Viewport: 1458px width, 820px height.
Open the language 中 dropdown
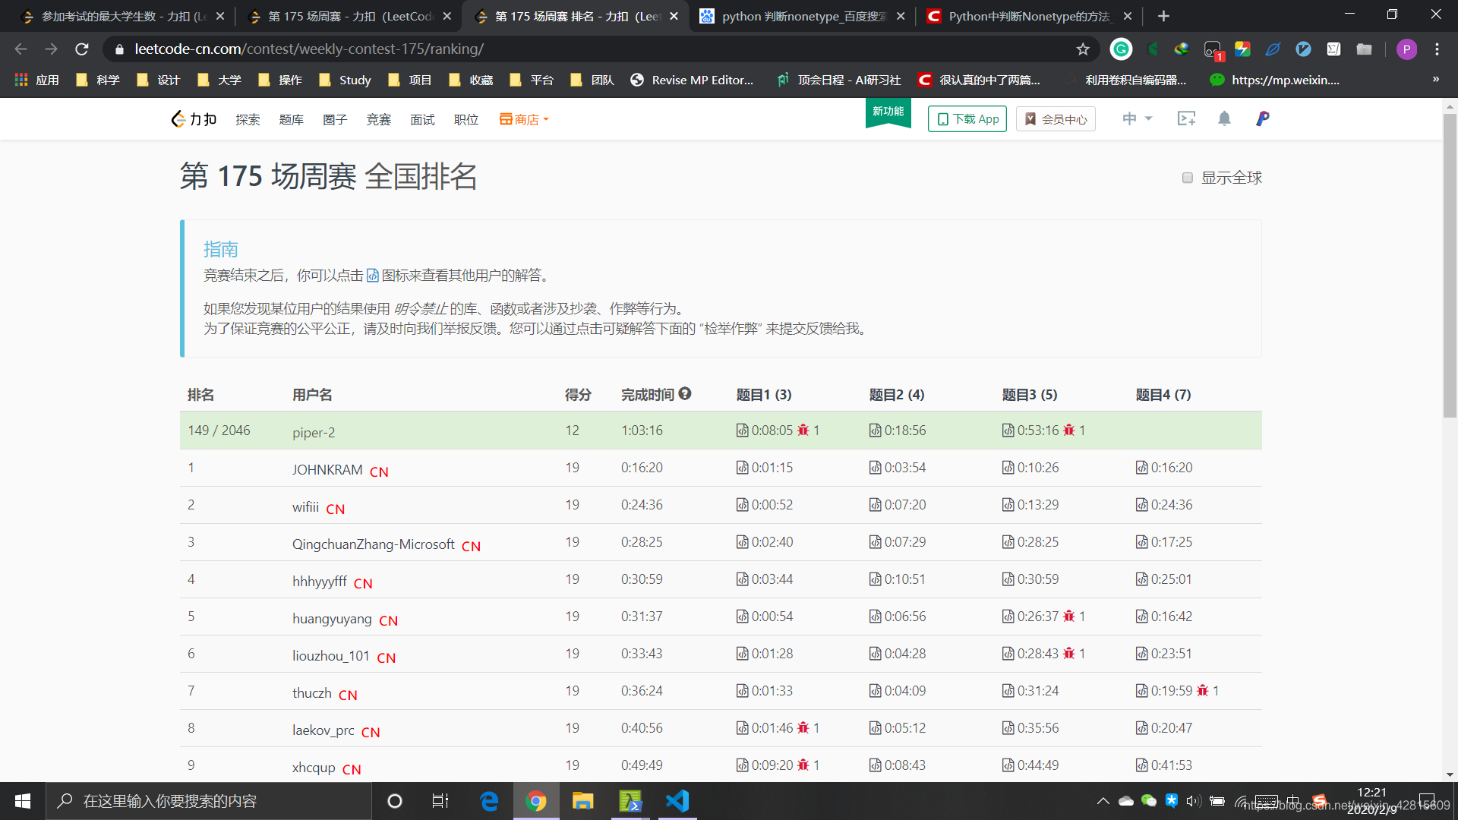point(1137,118)
